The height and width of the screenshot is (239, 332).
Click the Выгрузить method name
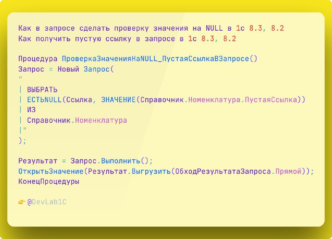151,171
